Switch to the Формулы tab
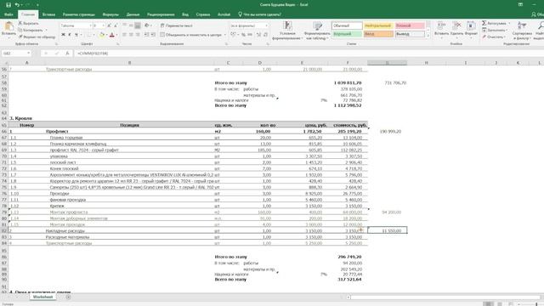 (x=110, y=14)
